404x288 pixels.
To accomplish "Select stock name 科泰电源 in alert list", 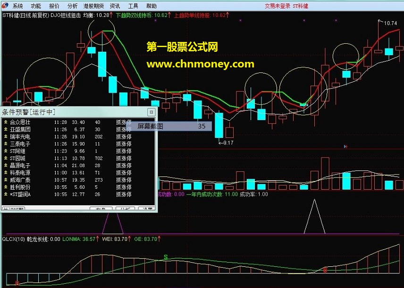I will (x=20, y=172).
